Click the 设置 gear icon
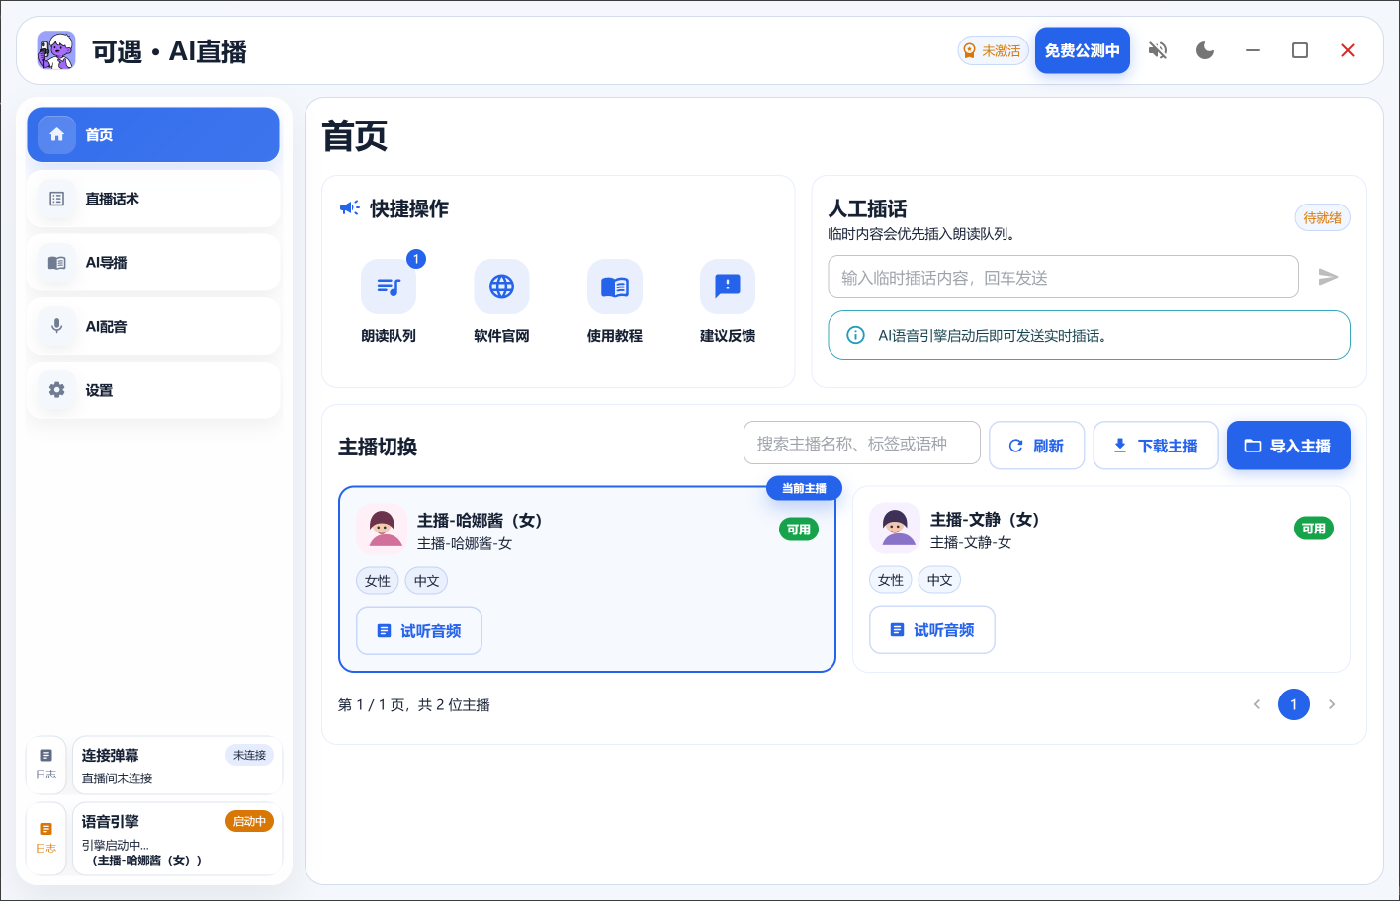This screenshot has height=901, width=1400. click(57, 390)
